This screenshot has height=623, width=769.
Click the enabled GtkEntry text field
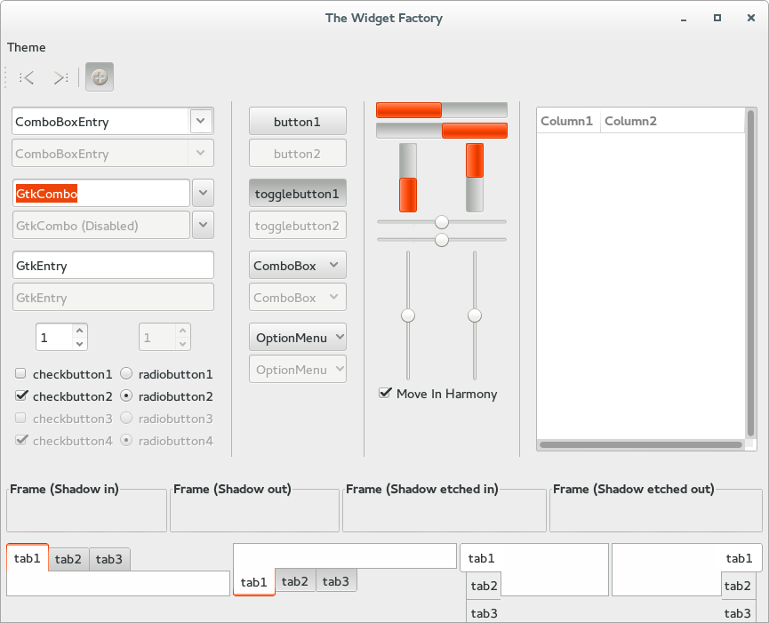(113, 265)
